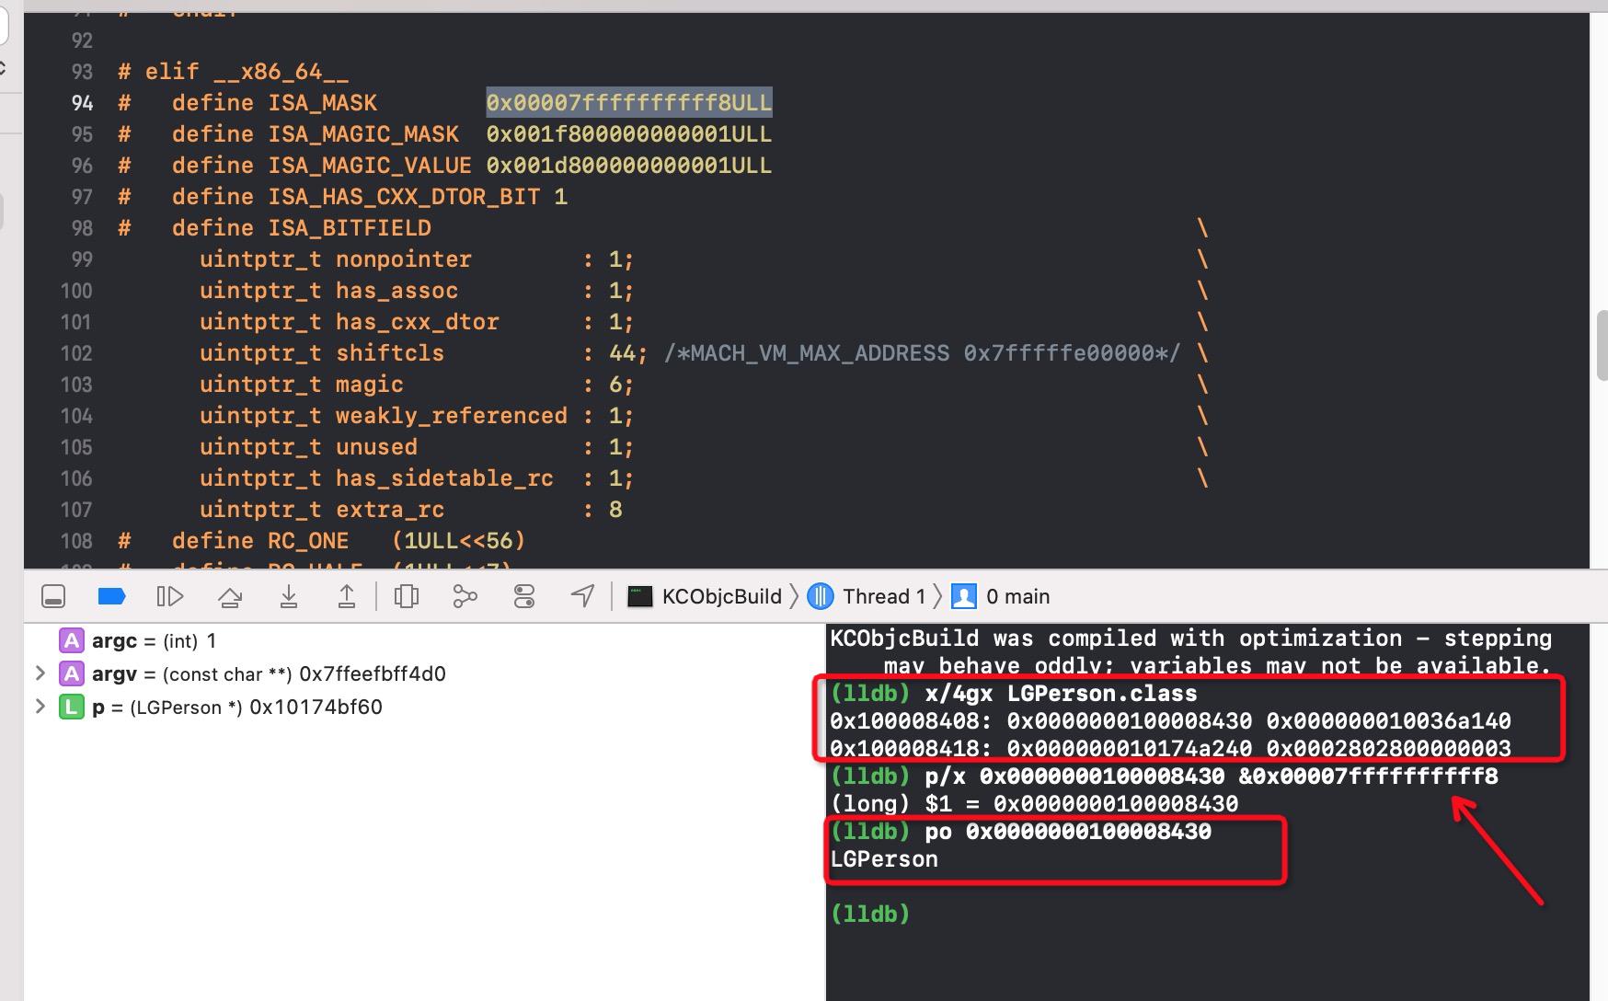Click console output LGPerson

pyautogui.click(x=884, y=859)
